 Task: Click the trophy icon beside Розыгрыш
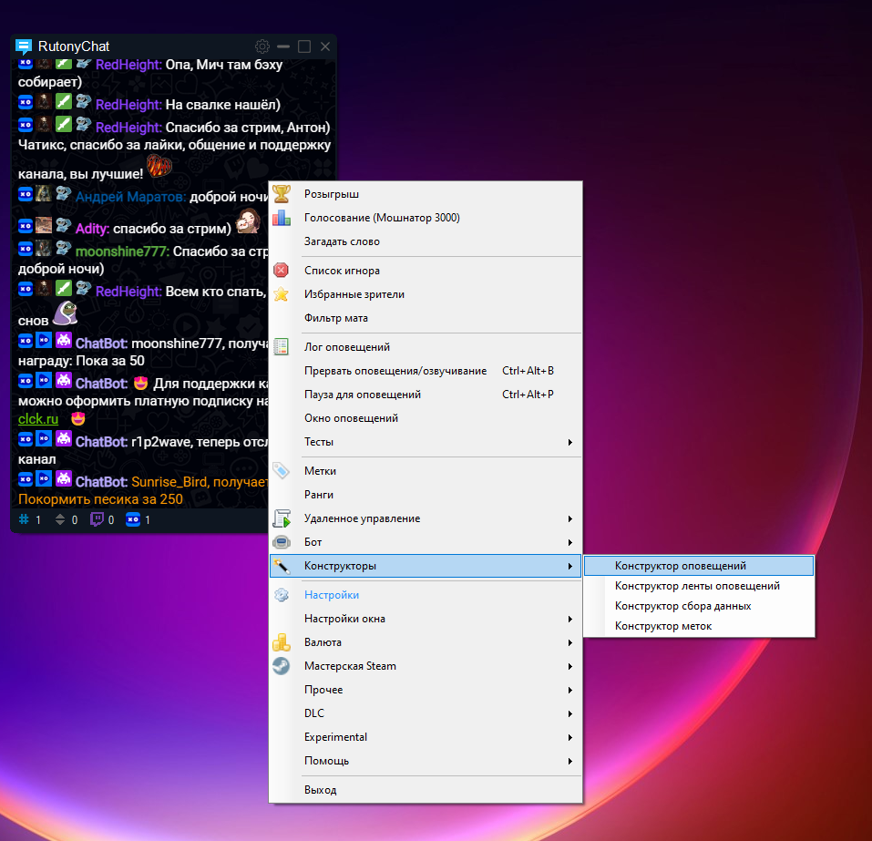click(282, 193)
